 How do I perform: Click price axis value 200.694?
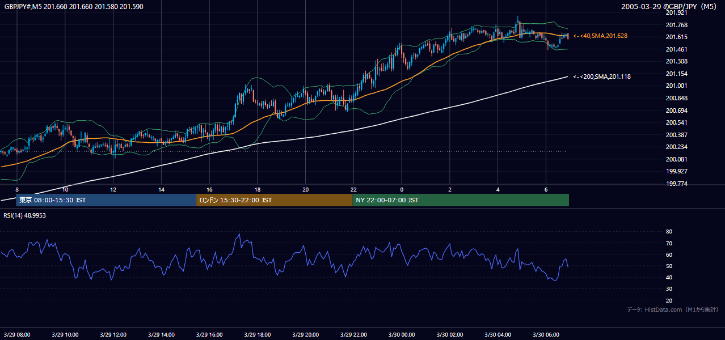[676, 110]
